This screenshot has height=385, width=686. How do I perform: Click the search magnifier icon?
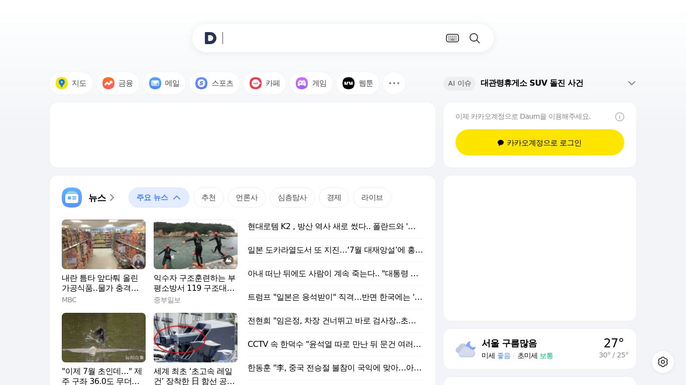click(x=475, y=38)
